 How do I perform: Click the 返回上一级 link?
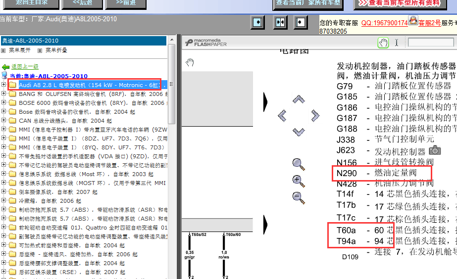25,67
